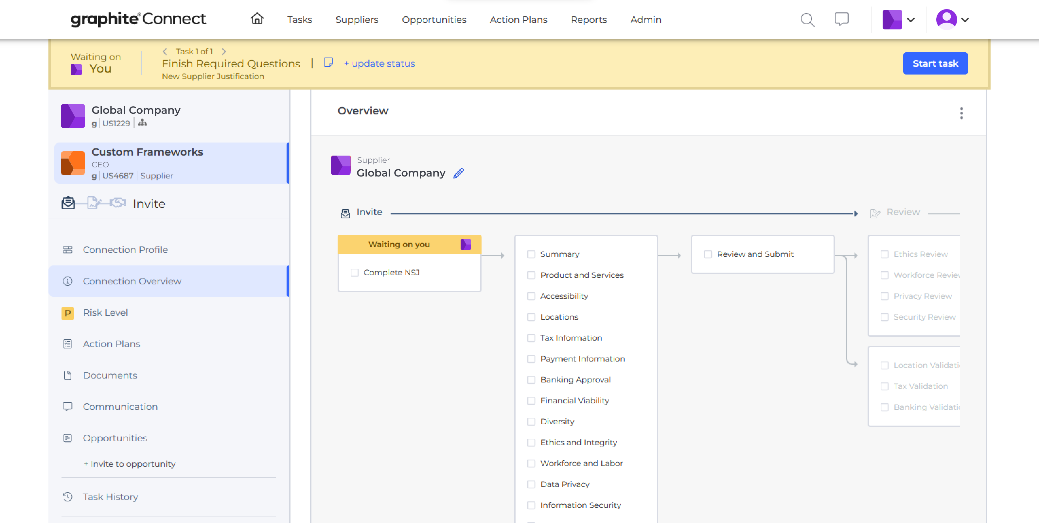Screen dimensions: 1039x523
Task: Check the Review and Submit checkbox
Action: tap(708, 254)
